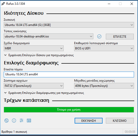The height and width of the screenshot is (136, 138).
Task: Click the Σύστημα αρχείων label
Action: pyautogui.click(x=15, y=81)
